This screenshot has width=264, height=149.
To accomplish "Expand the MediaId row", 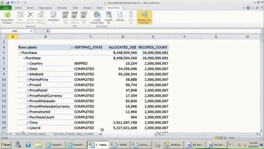I will point(28,74).
